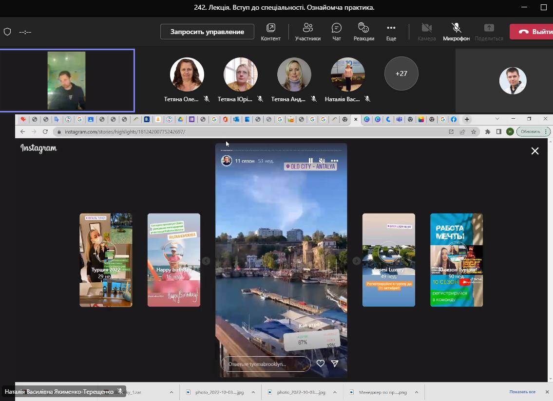Expand options for the Менеджер по пр....png download
The width and height of the screenshot is (553, 401).
(x=416, y=392)
